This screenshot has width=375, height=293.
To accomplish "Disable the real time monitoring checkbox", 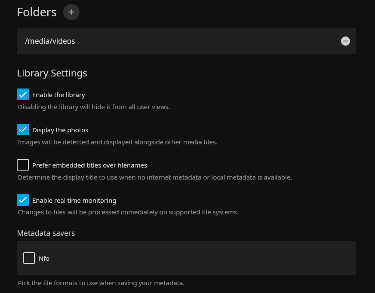I will coord(23,200).
